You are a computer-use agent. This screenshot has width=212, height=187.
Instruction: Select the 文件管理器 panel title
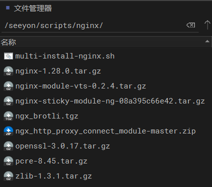(33, 8)
